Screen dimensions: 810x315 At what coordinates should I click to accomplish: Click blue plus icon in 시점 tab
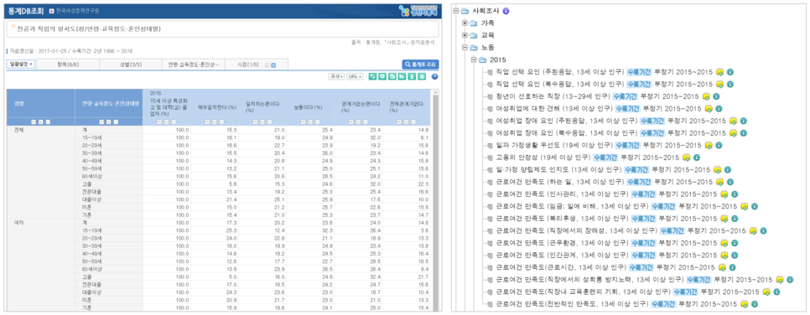coord(273,65)
